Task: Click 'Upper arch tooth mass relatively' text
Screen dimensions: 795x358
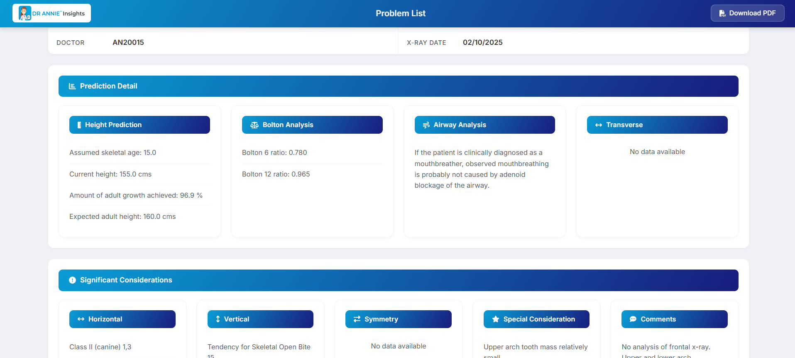Action: click(536, 347)
